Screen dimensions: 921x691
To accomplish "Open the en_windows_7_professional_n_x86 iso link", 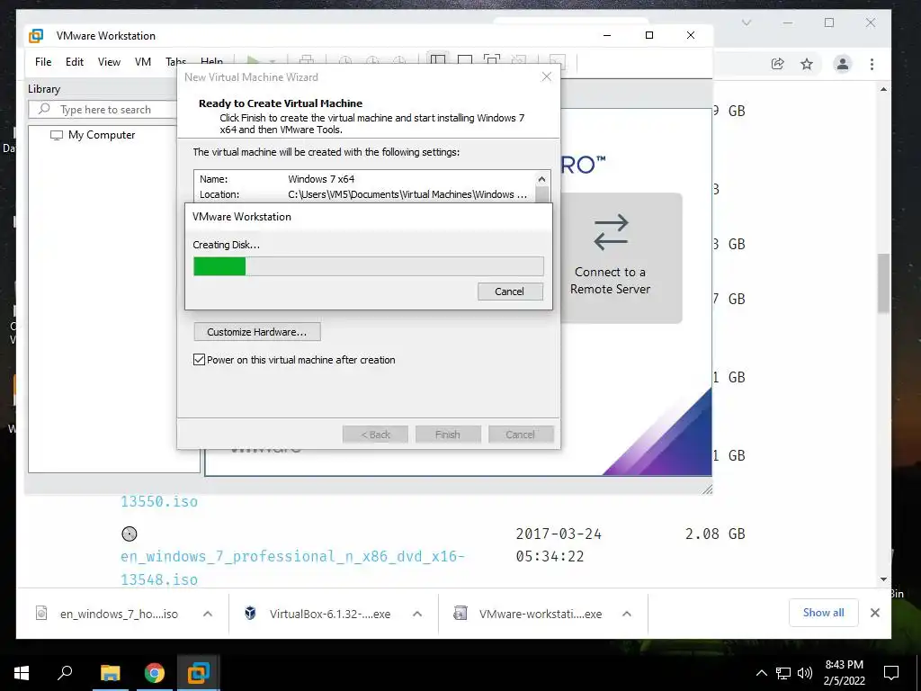I will 292,568.
